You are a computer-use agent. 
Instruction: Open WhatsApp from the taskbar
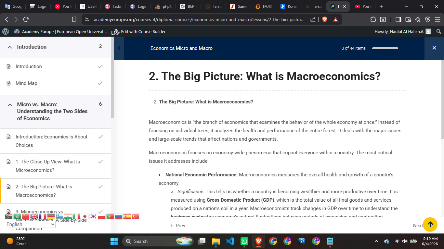coord(244,241)
